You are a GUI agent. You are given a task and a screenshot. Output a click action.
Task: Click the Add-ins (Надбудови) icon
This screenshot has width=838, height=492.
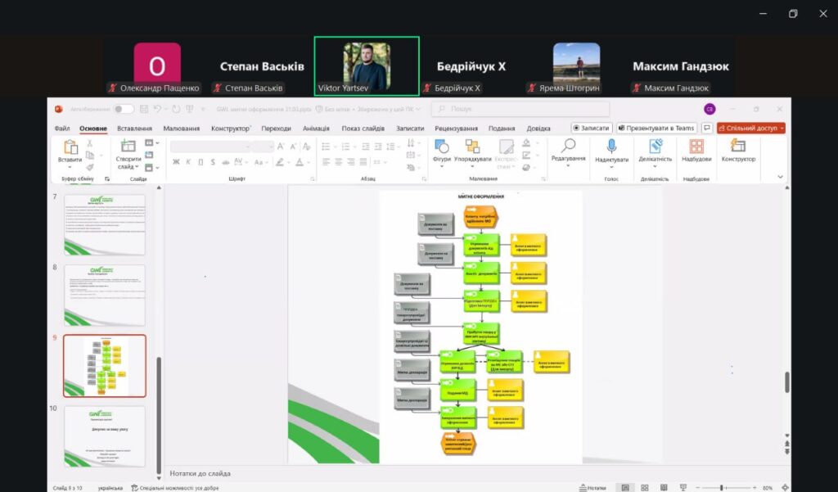click(696, 147)
